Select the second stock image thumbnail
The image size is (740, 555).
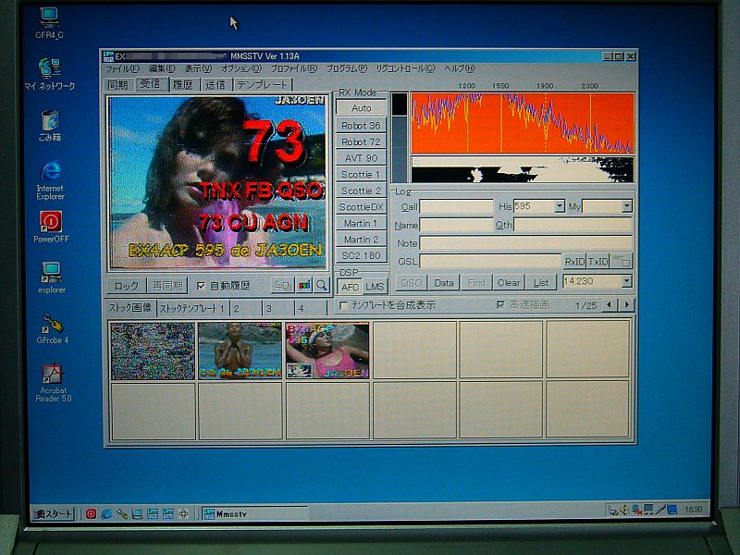click(240, 351)
